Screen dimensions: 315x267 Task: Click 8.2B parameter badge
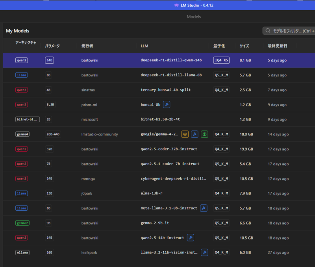click(50, 104)
